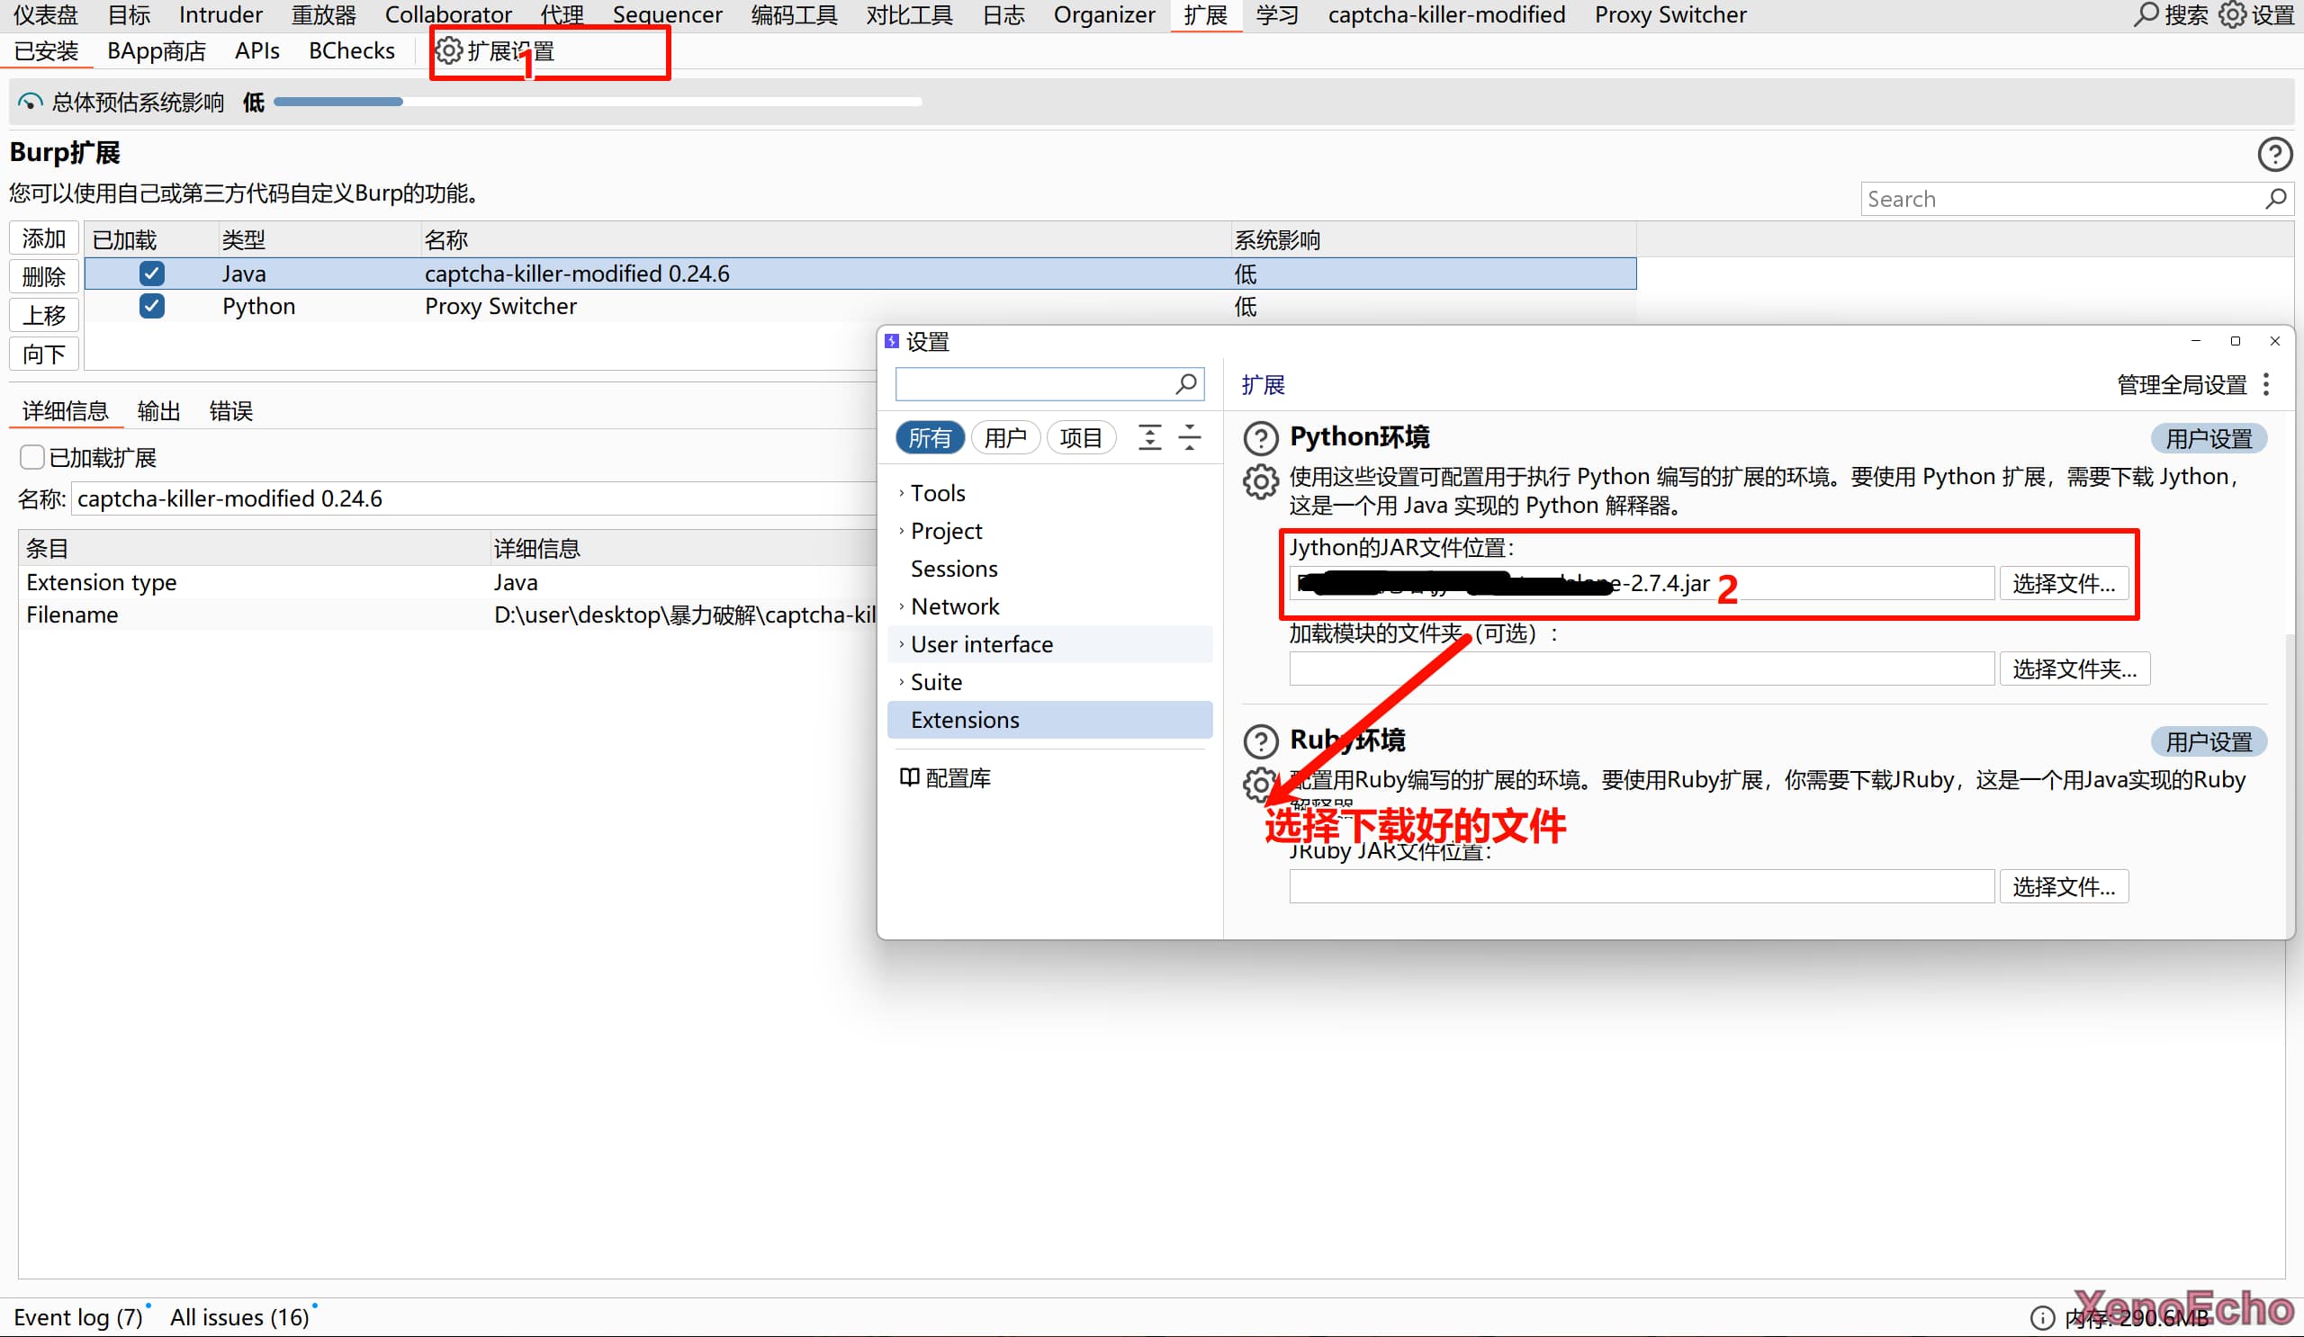Screen dimensions: 2304x1337
Task: Click the Python environment help icon
Action: click(x=1261, y=439)
